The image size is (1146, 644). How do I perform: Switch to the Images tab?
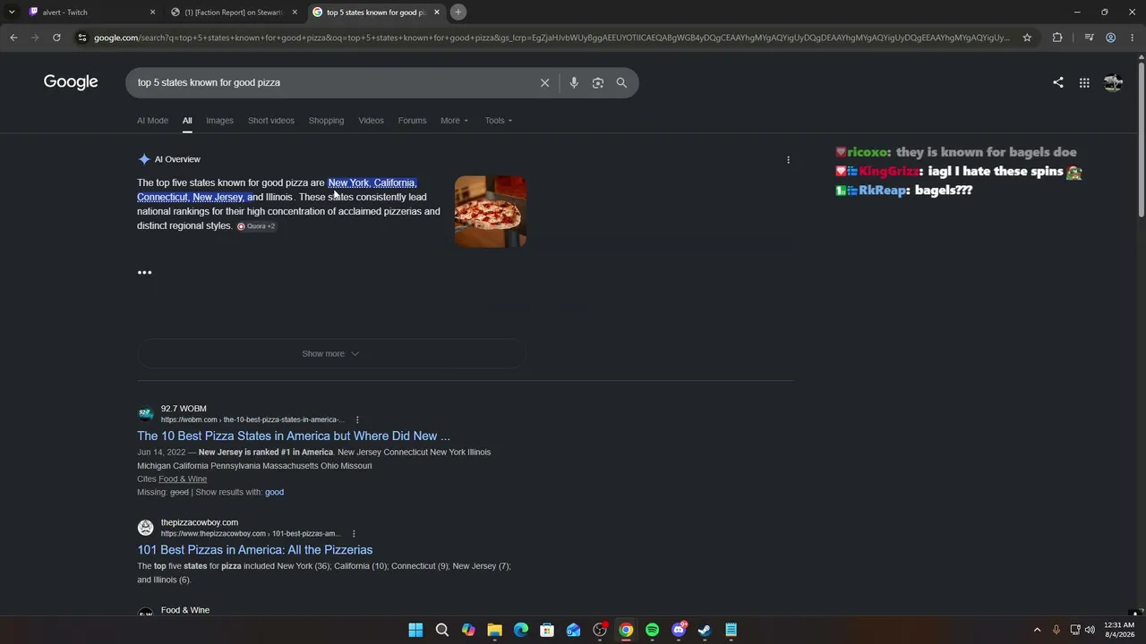(x=219, y=121)
